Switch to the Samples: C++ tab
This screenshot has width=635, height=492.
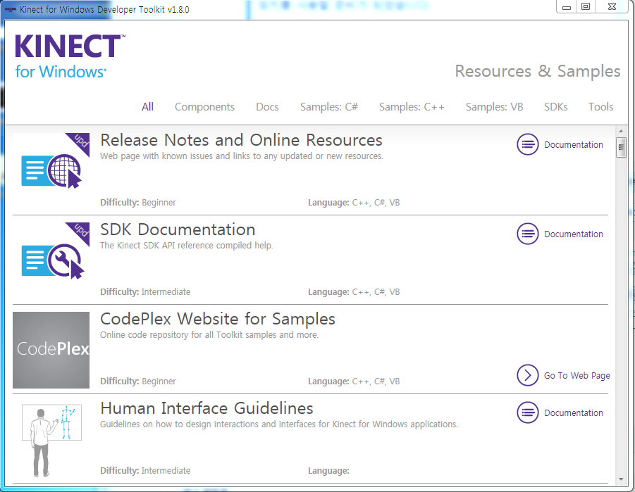pos(412,107)
